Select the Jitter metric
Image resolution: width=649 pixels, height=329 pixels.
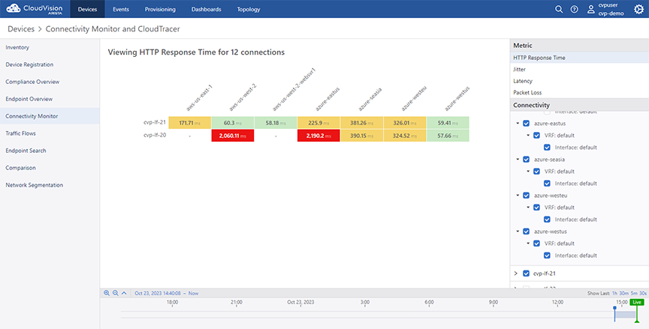pyautogui.click(x=579, y=70)
